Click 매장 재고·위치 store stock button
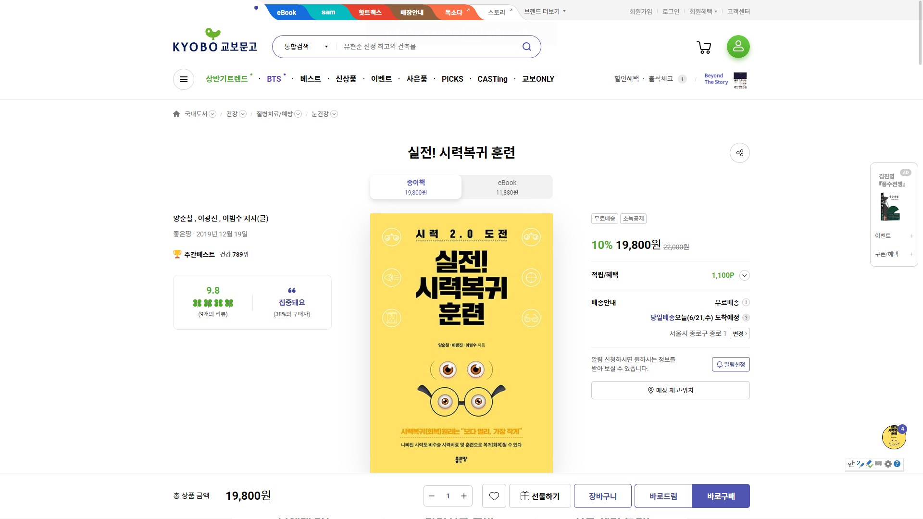This screenshot has width=923, height=519. click(x=670, y=390)
